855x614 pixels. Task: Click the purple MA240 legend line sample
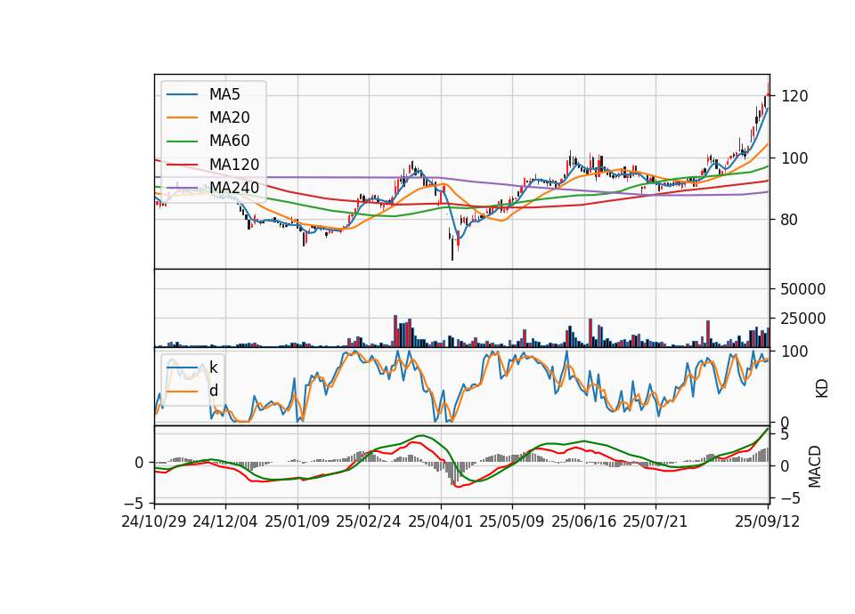click(182, 188)
